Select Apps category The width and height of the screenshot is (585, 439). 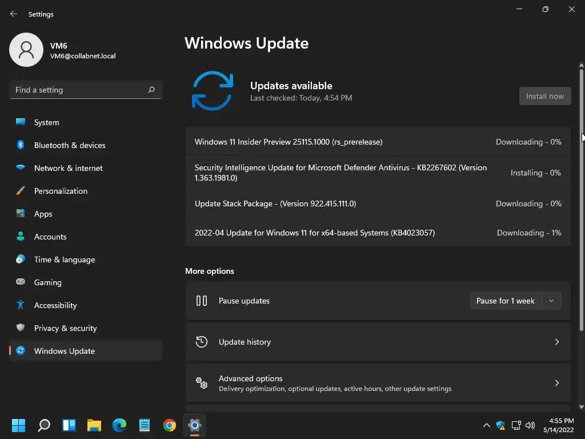point(86,214)
